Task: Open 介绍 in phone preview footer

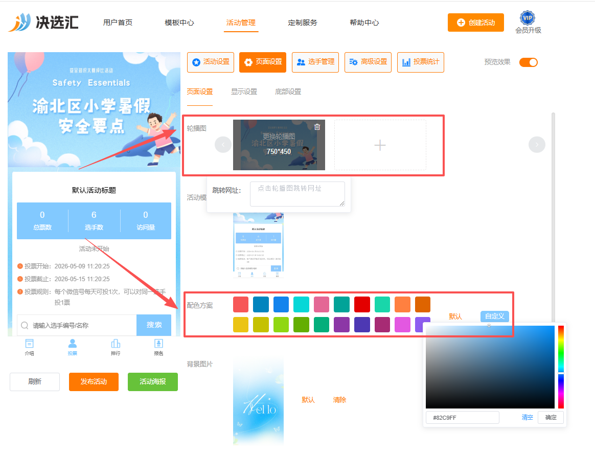Action: pos(29,347)
